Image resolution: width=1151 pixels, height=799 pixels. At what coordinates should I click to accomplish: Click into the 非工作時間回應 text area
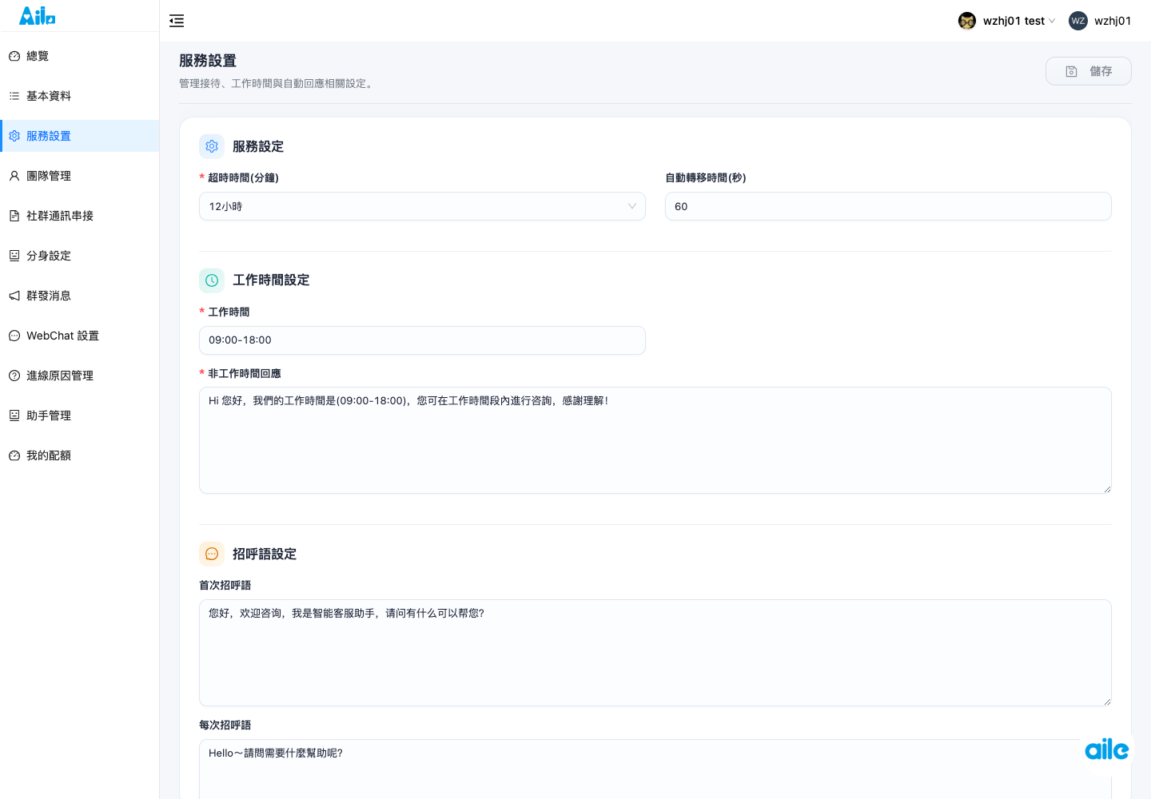pos(655,440)
